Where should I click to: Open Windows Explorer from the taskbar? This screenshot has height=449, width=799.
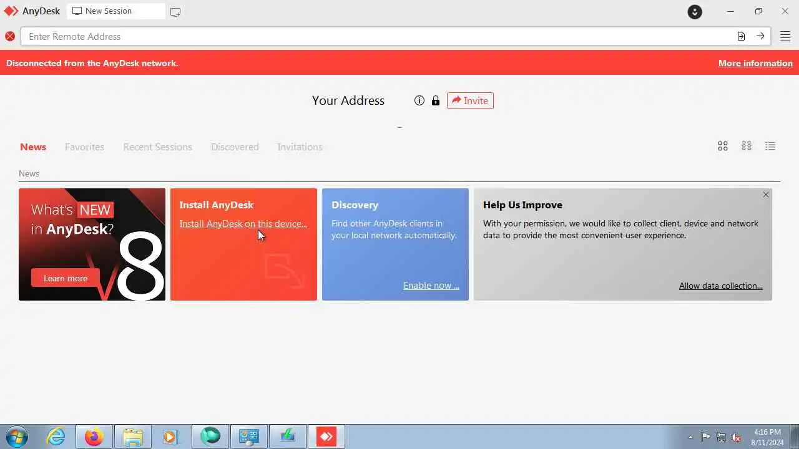[133, 437]
